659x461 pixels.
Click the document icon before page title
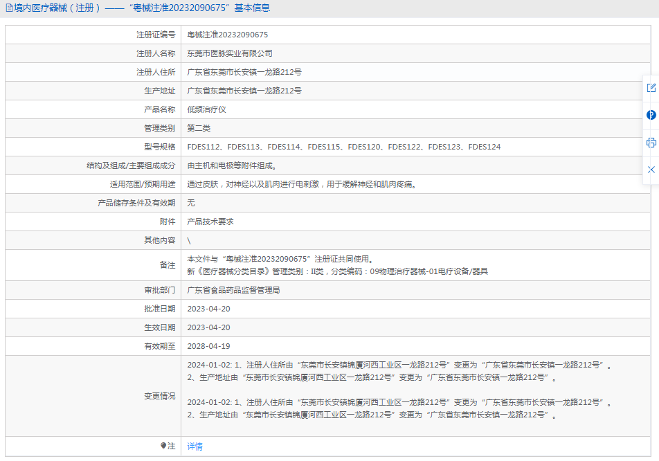(x=9, y=8)
